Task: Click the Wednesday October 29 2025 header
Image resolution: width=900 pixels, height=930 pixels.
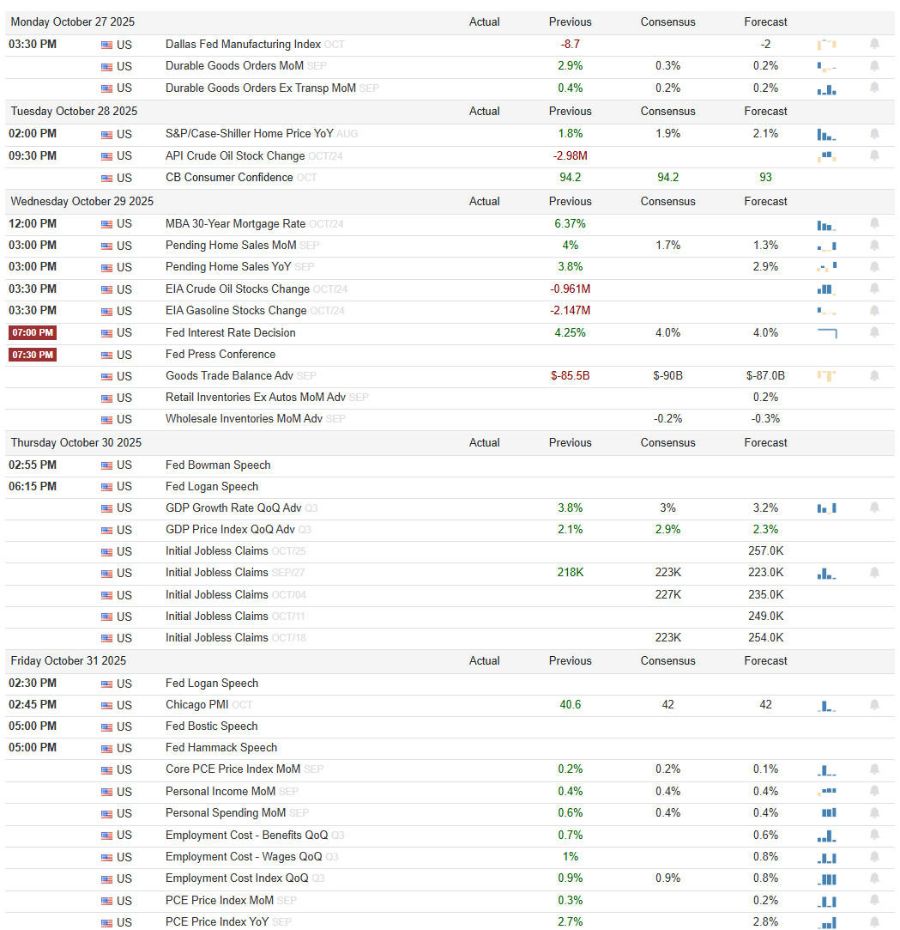Action: point(82,201)
